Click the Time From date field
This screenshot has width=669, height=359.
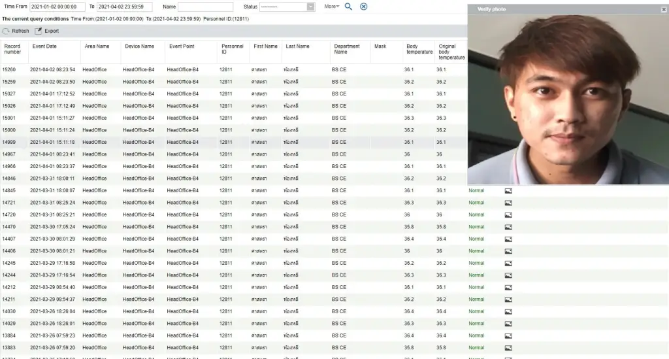58,7
